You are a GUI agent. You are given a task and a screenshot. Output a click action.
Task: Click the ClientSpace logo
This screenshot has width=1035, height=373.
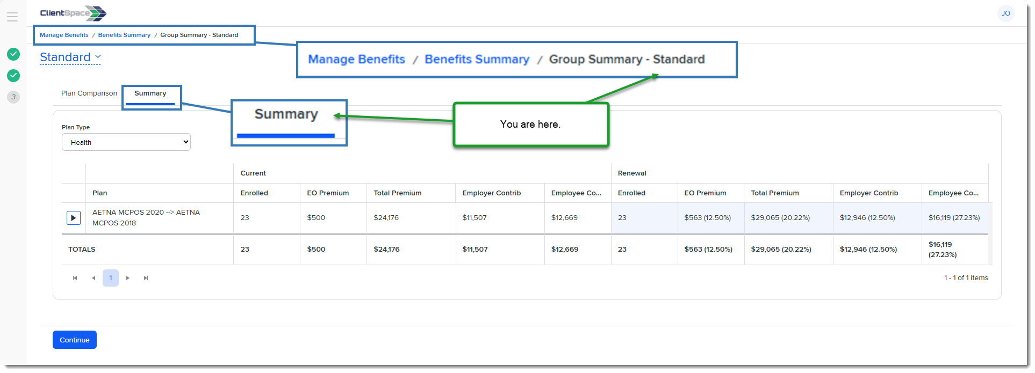(73, 13)
